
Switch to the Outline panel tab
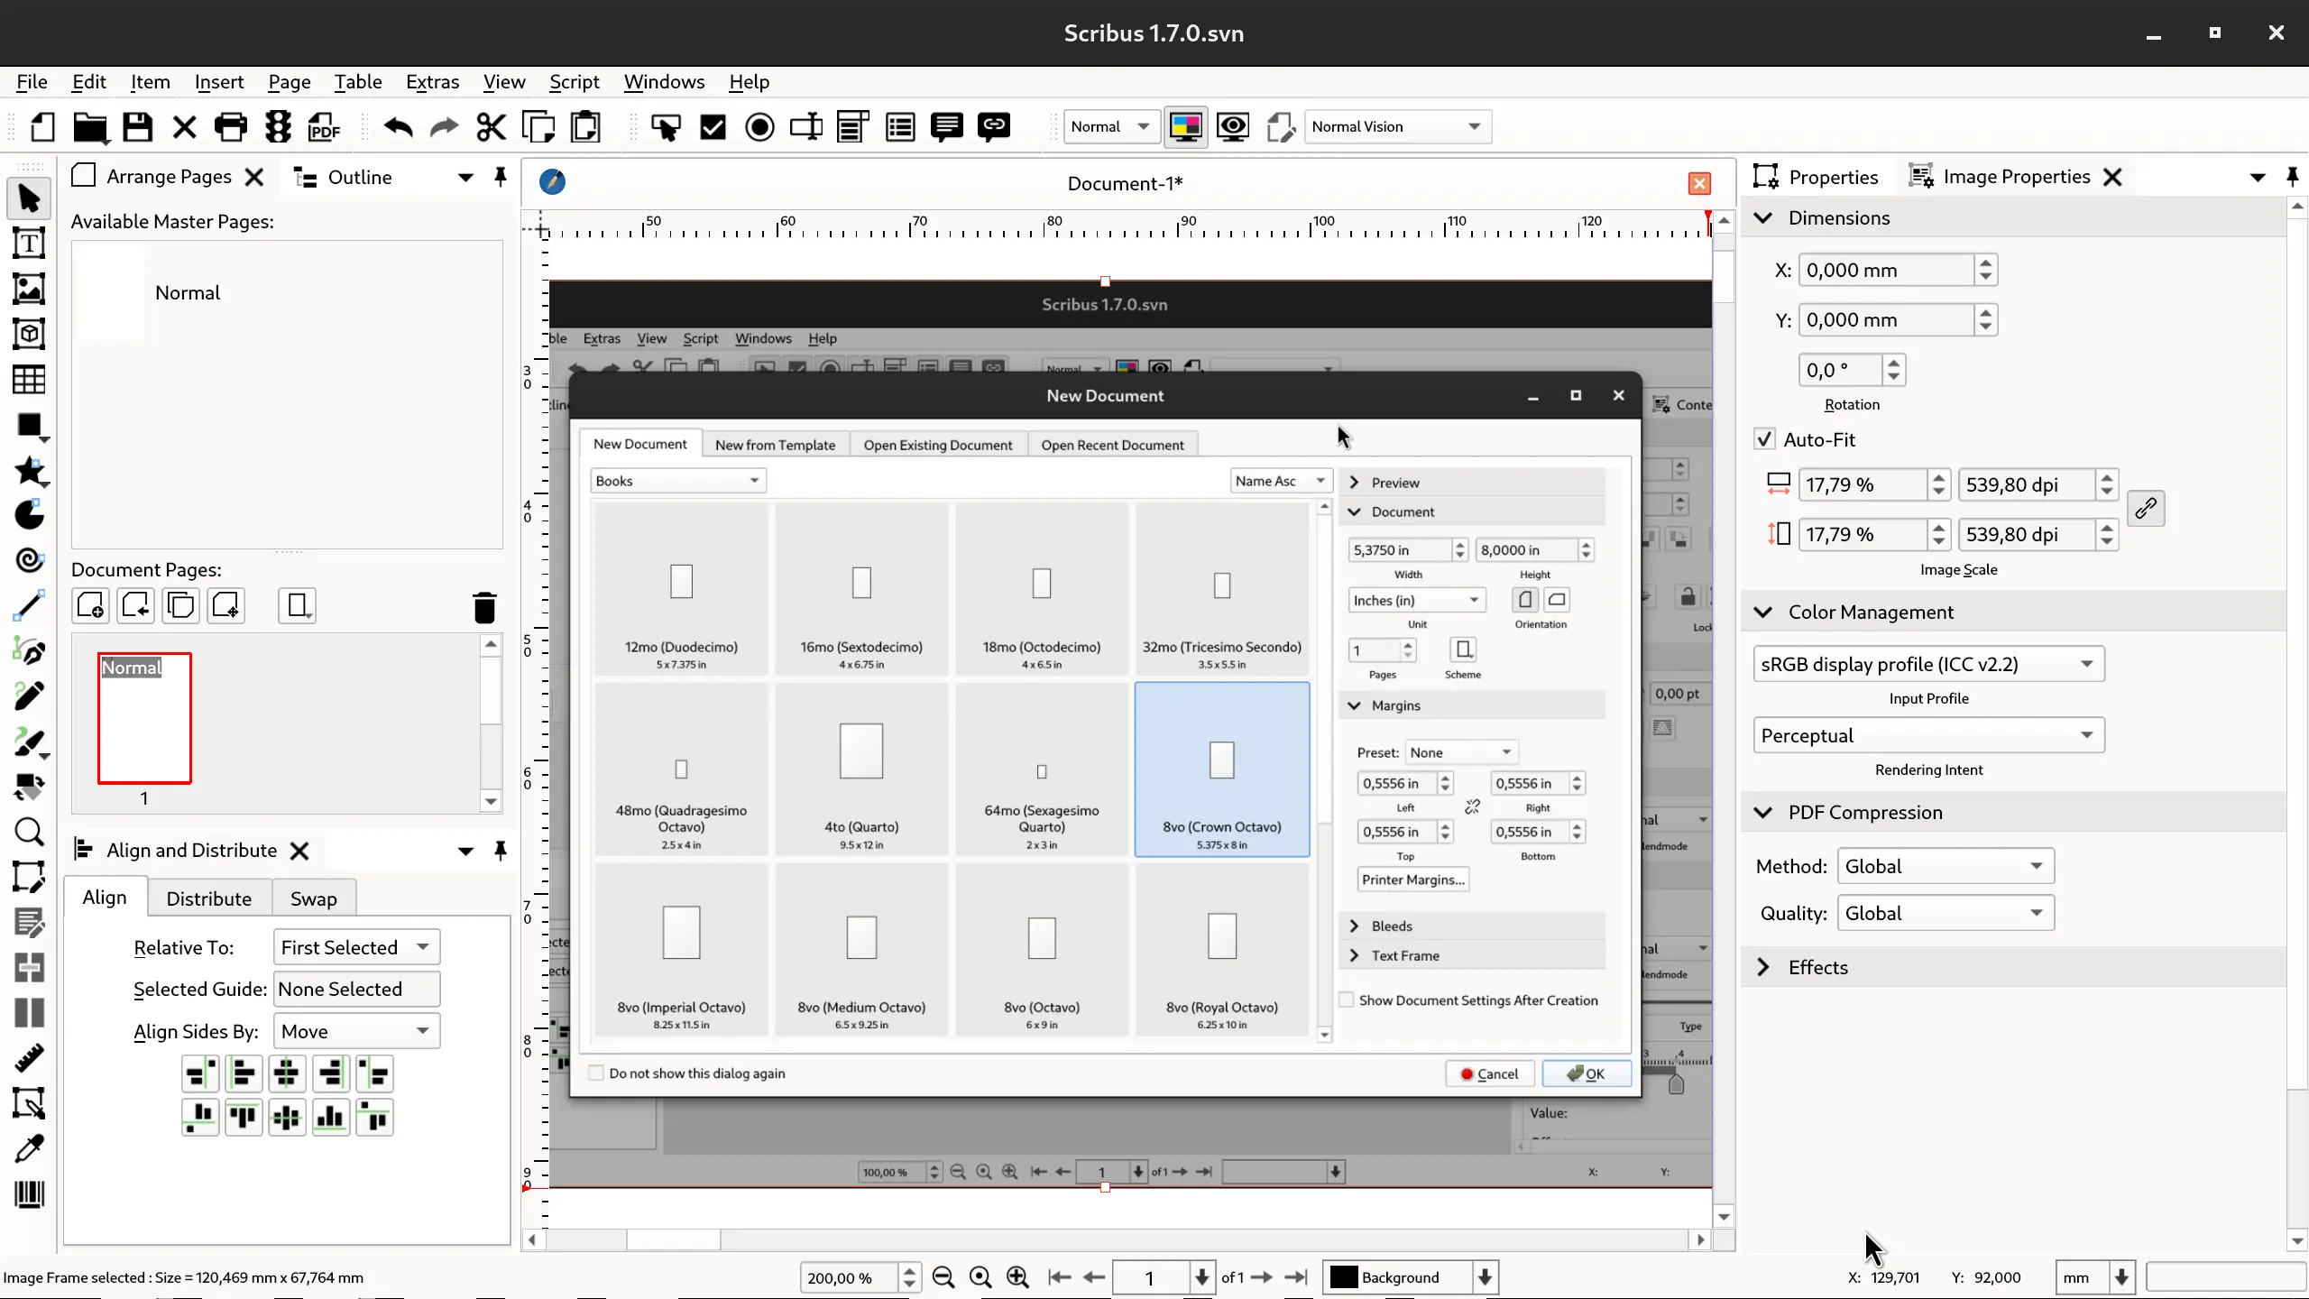[343, 177]
